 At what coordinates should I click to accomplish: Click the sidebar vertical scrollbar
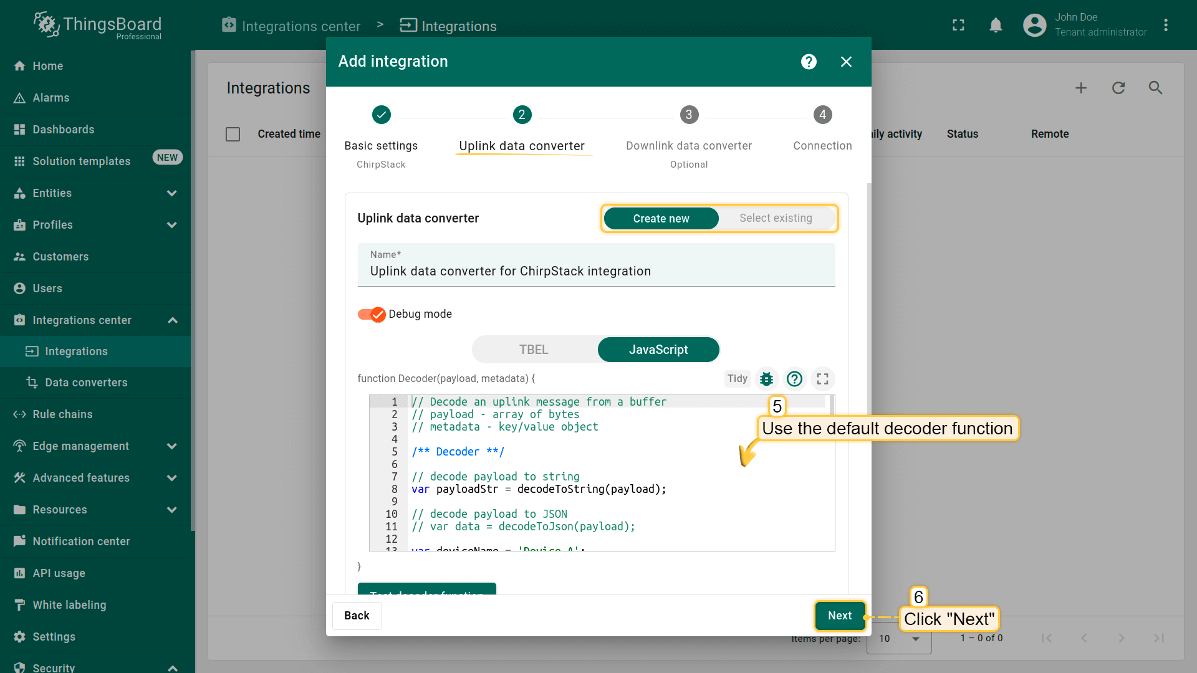pos(193,291)
